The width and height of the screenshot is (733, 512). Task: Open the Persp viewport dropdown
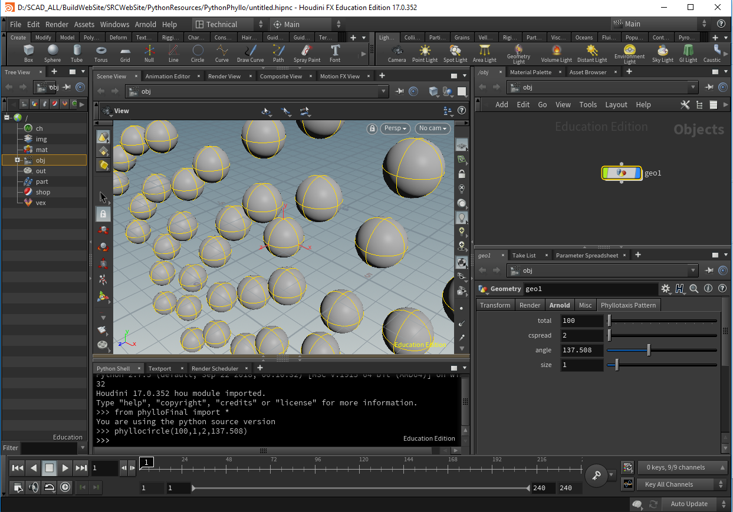point(396,128)
